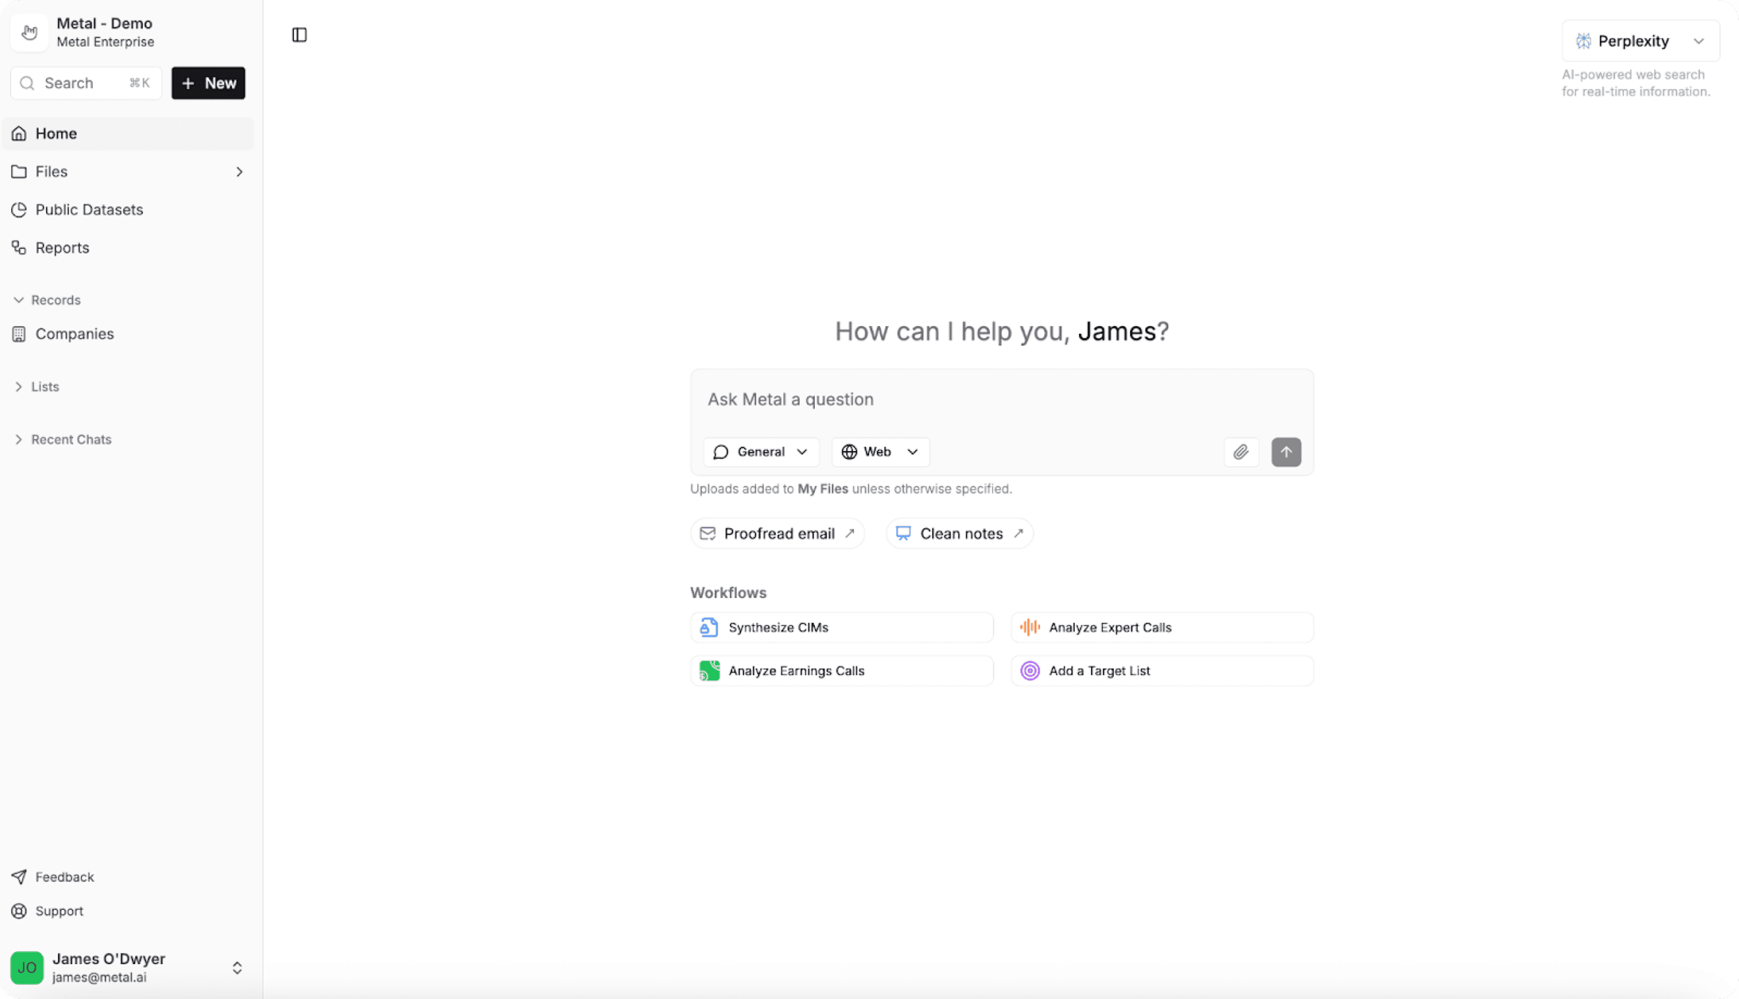This screenshot has width=1739, height=999.
Task: Start the Synthesize CIMs workflow
Action: coord(841,627)
